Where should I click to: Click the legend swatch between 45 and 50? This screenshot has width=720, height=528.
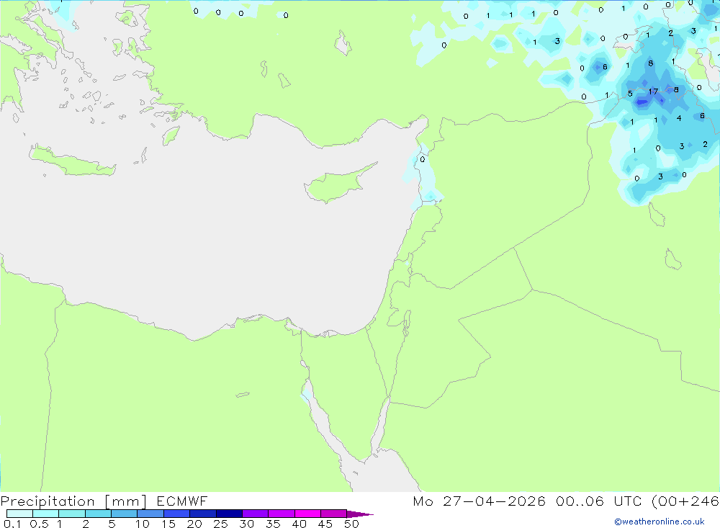coord(333,514)
